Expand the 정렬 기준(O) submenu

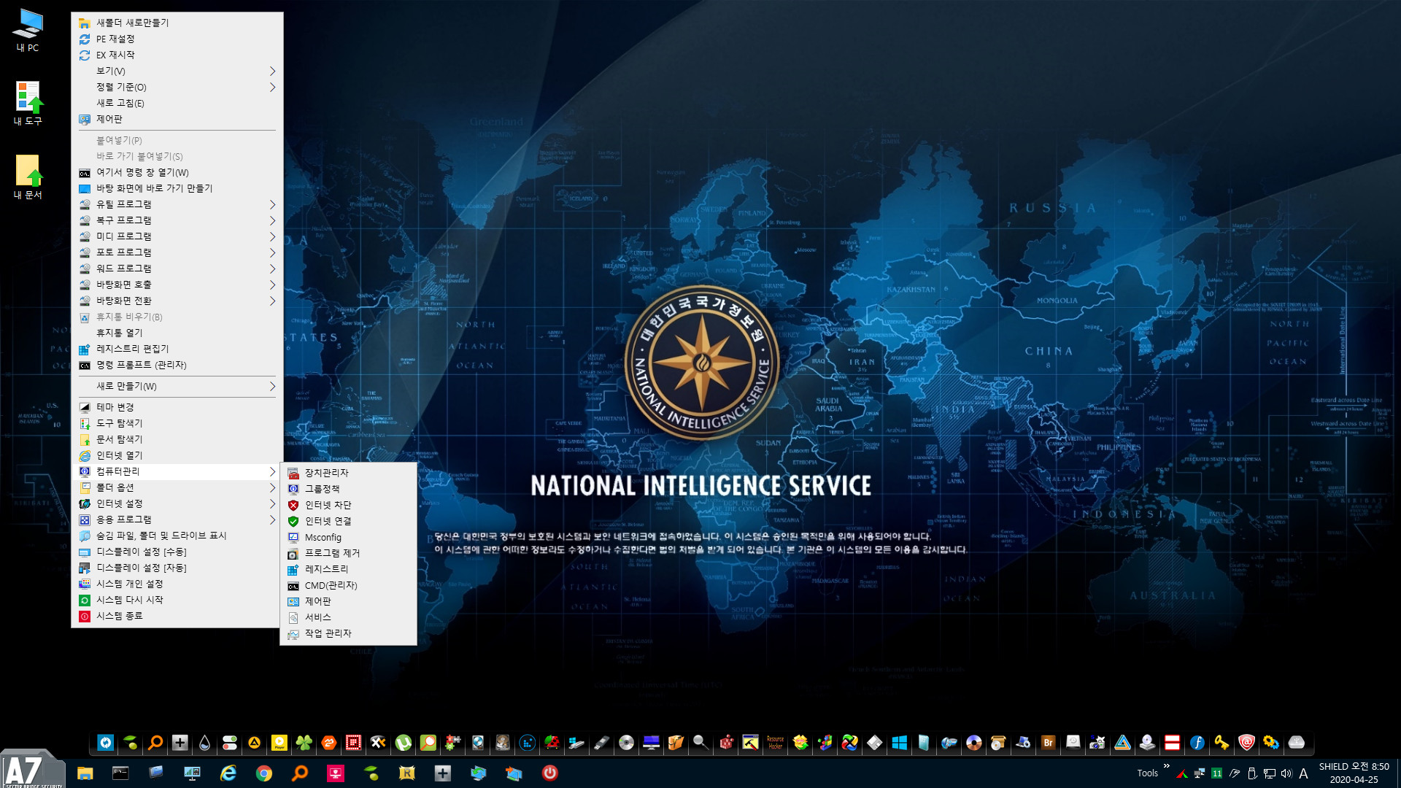[177, 87]
